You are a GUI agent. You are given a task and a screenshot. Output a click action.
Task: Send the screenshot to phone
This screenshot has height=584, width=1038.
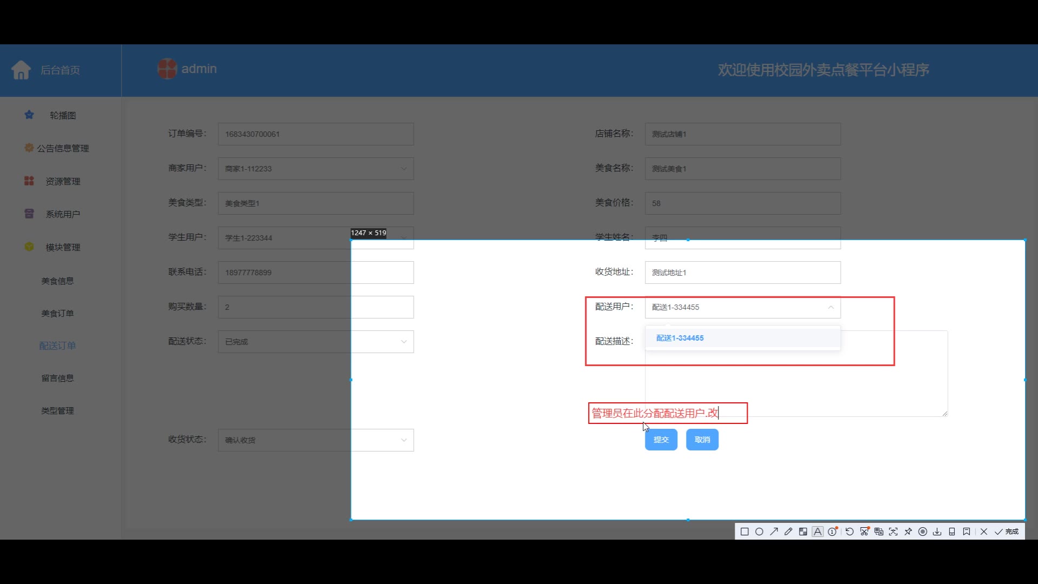(x=951, y=532)
